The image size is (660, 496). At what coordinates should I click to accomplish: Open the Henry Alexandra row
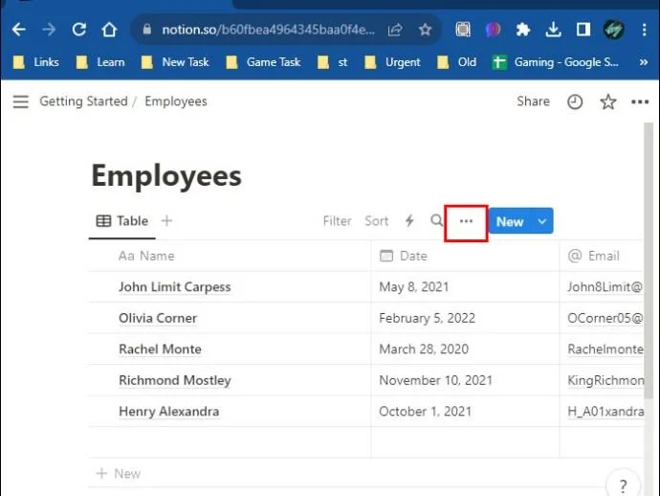pos(168,412)
